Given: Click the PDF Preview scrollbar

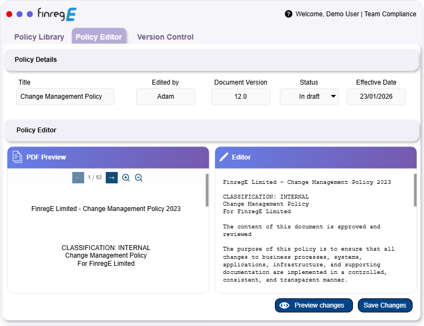Looking at the screenshot, I should (x=207, y=190).
